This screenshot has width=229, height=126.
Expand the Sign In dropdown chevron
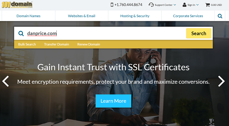pos(198,5)
